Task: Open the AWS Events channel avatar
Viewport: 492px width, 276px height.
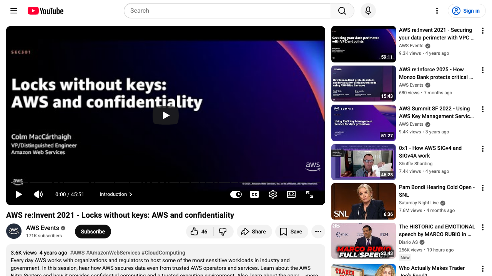Action: click(14, 231)
